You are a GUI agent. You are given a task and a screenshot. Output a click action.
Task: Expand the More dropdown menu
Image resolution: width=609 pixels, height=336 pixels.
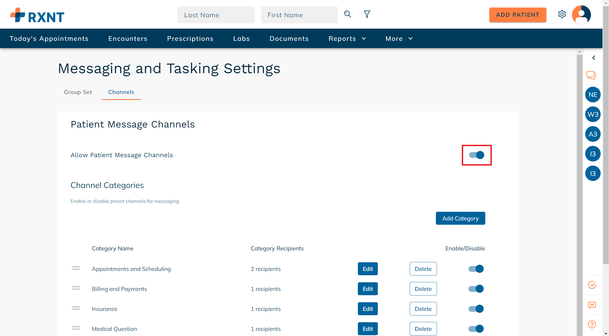399,39
